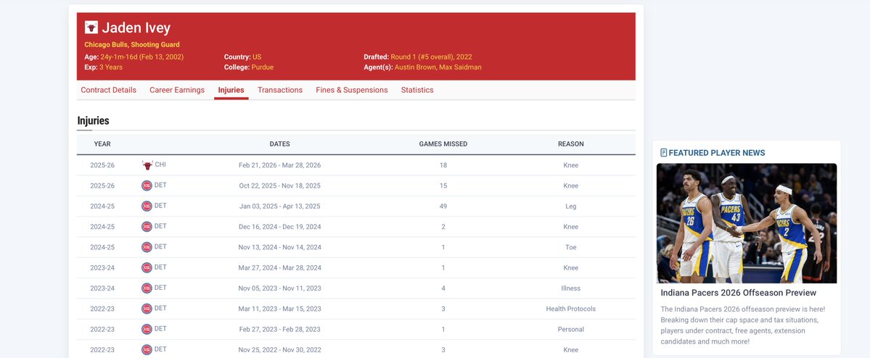
Task: Click the Pistons icon in Jan 03, 2025 row
Action: (x=147, y=206)
